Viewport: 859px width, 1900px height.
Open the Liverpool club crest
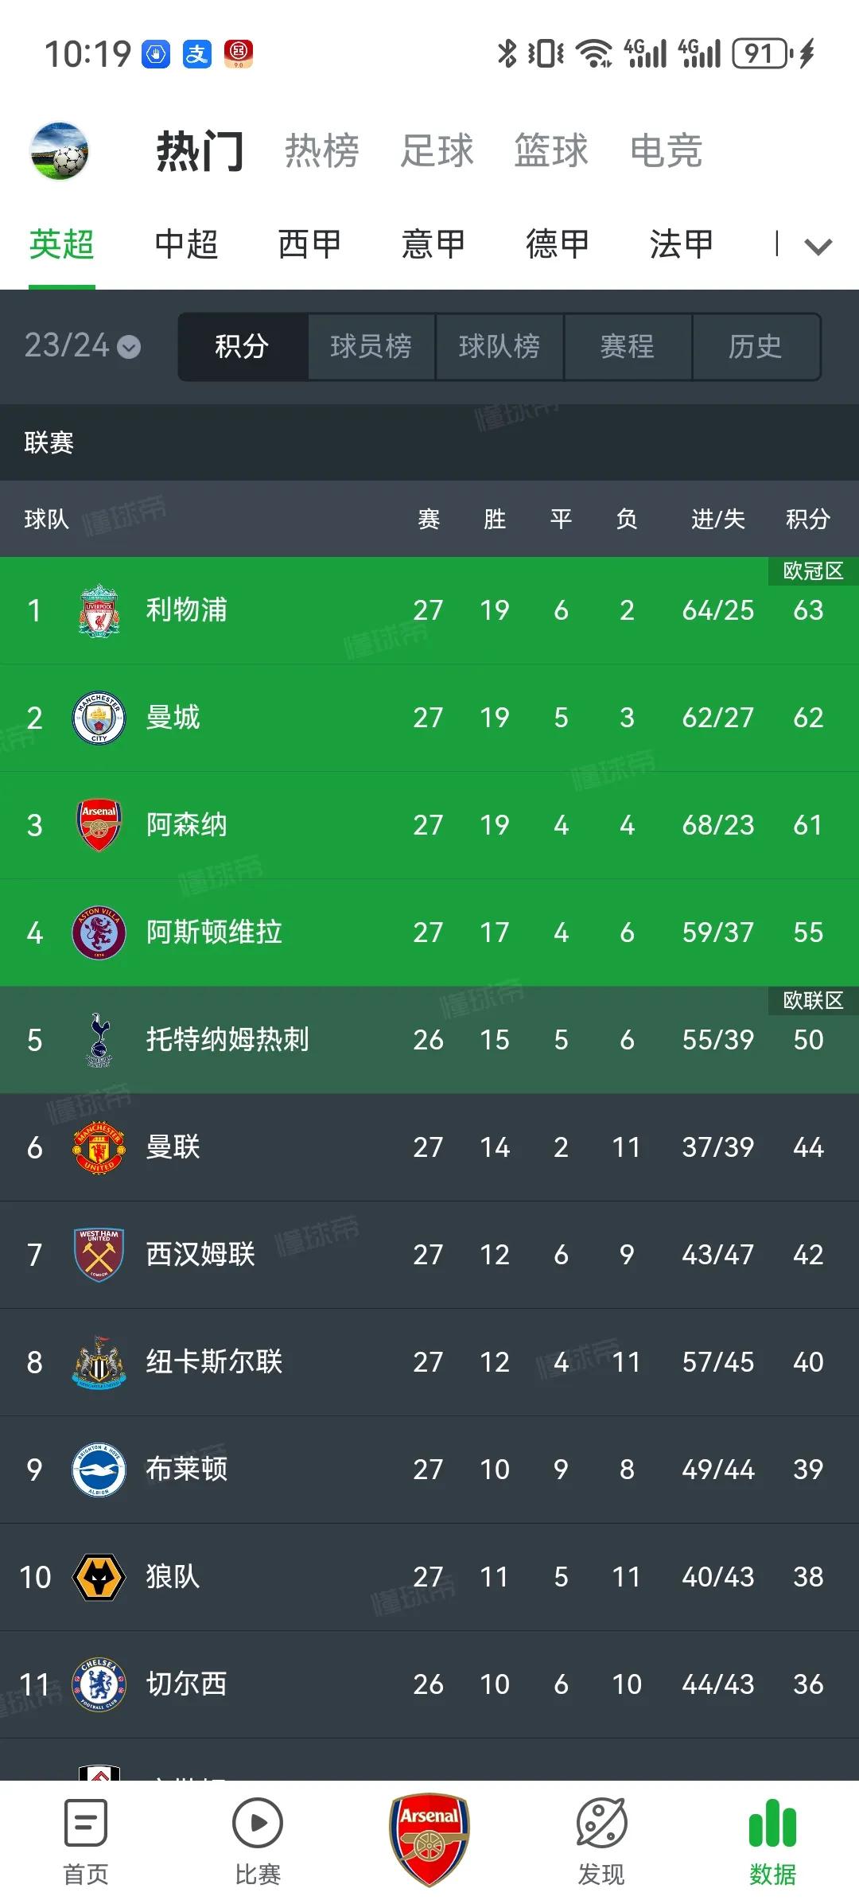coord(99,610)
